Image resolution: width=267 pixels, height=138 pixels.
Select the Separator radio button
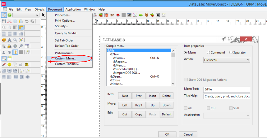click(231, 53)
